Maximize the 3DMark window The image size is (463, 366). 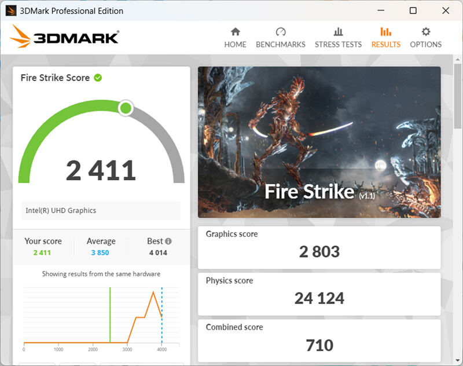pos(413,10)
